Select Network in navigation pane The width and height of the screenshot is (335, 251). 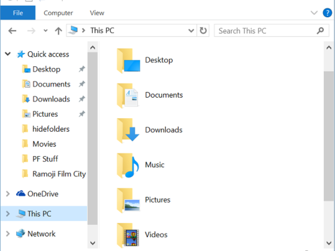point(41,234)
